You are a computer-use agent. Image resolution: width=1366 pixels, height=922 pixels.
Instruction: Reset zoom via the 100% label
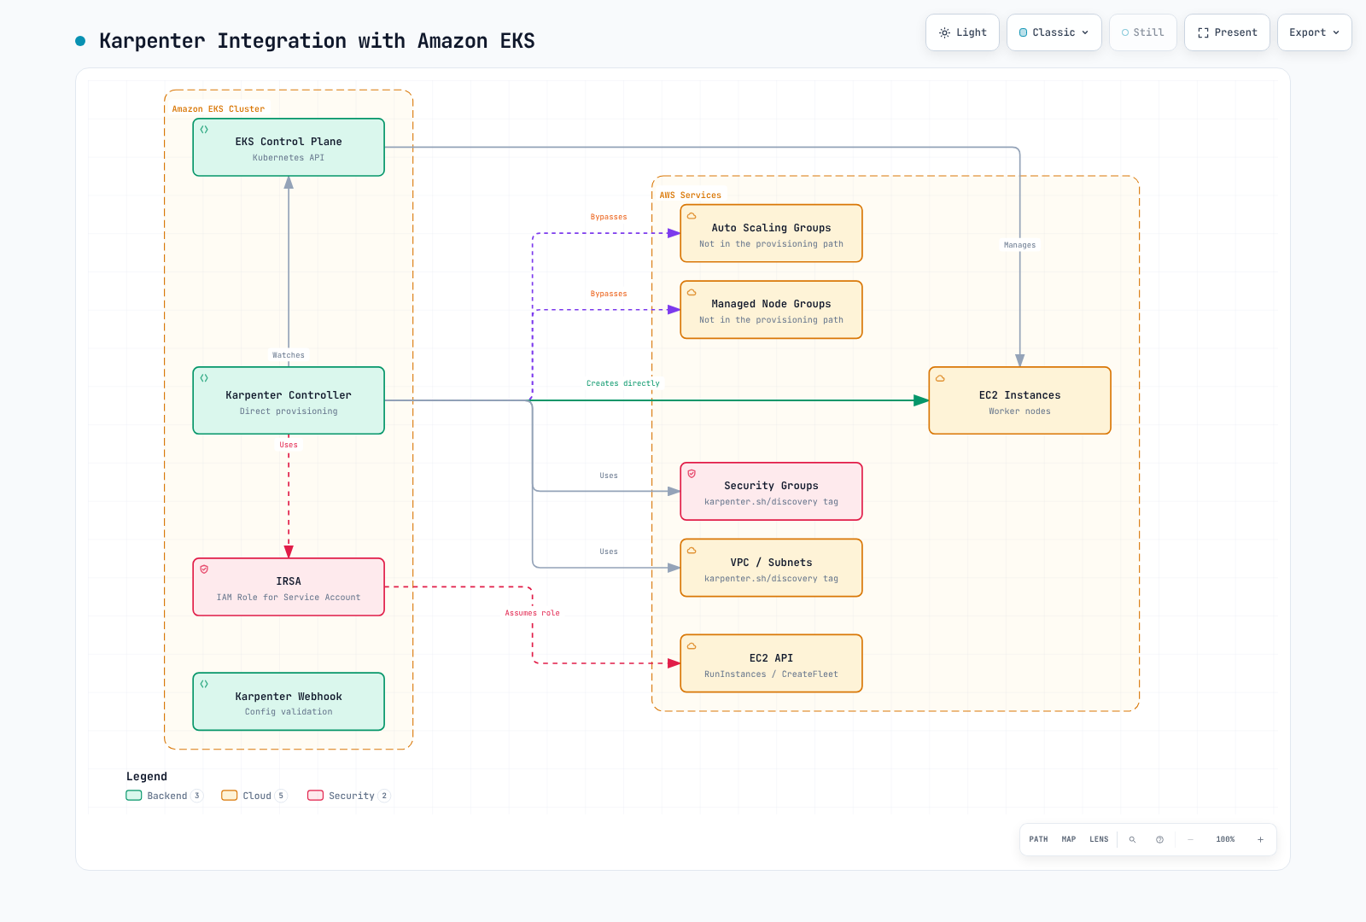(1225, 839)
